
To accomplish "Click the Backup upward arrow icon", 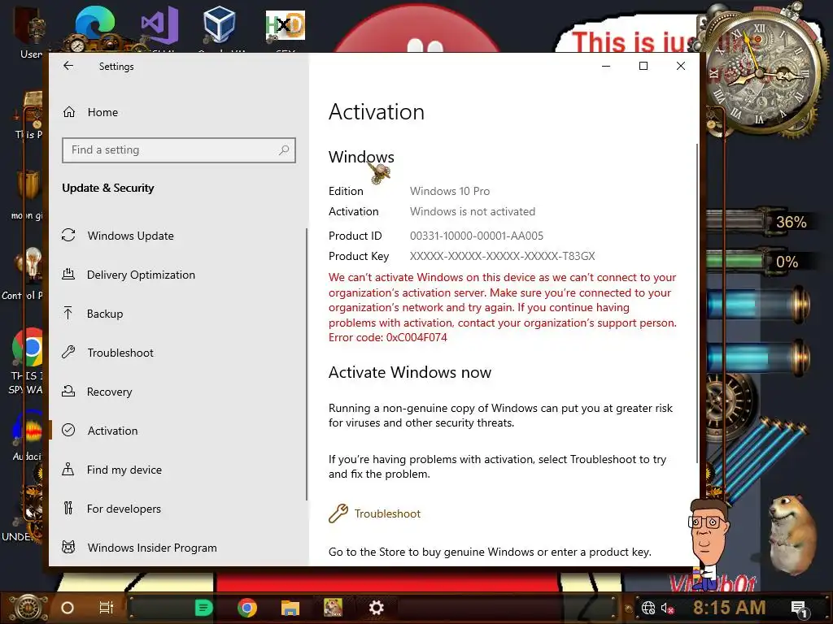I will click(x=68, y=313).
